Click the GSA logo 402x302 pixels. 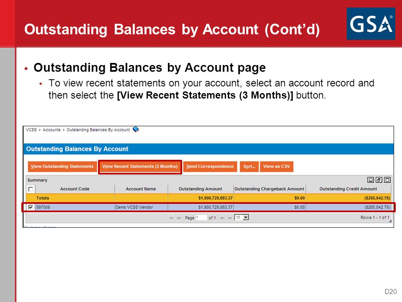pyautogui.click(x=371, y=23)
